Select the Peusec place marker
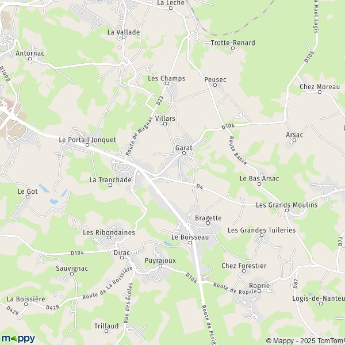The image size is (345, 345). [215, 85]
